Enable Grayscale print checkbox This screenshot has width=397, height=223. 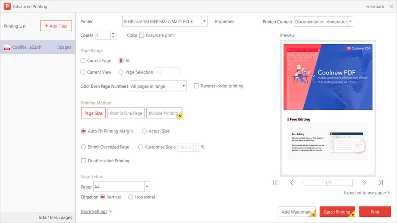click(142, 35)
